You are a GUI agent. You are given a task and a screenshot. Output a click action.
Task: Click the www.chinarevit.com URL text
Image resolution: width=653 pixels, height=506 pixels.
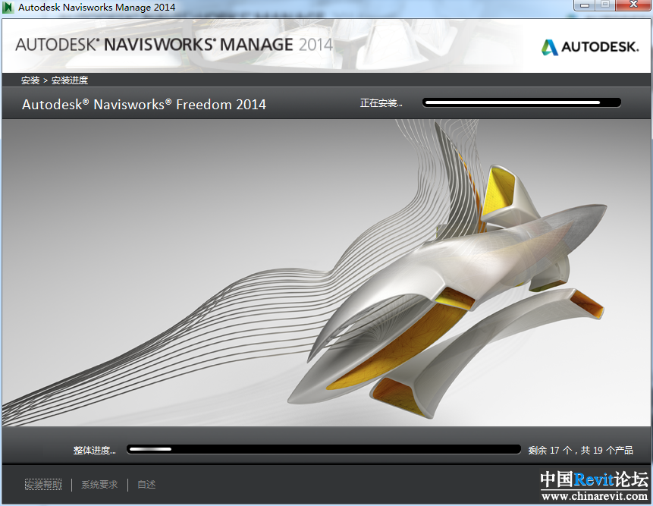tap(594, 496)
